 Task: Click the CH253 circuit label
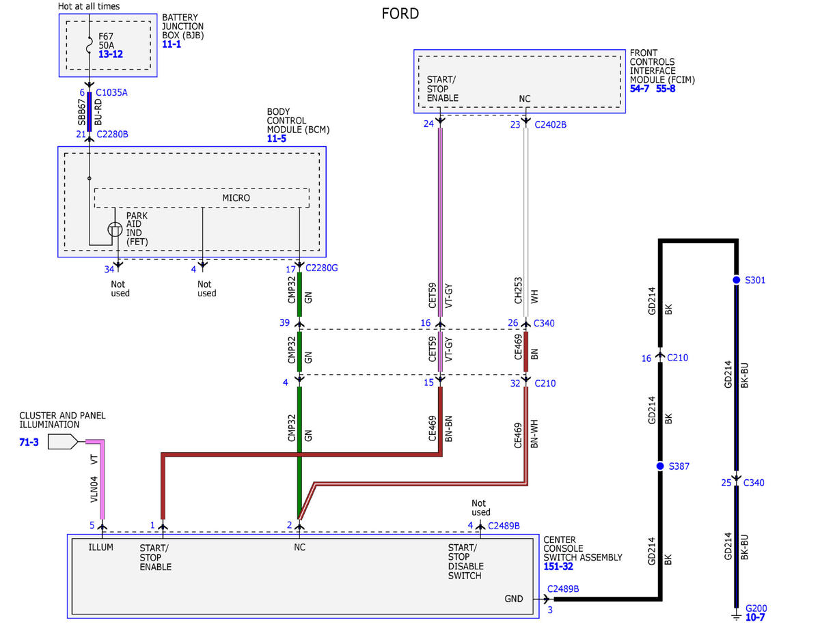coord(518,290)
